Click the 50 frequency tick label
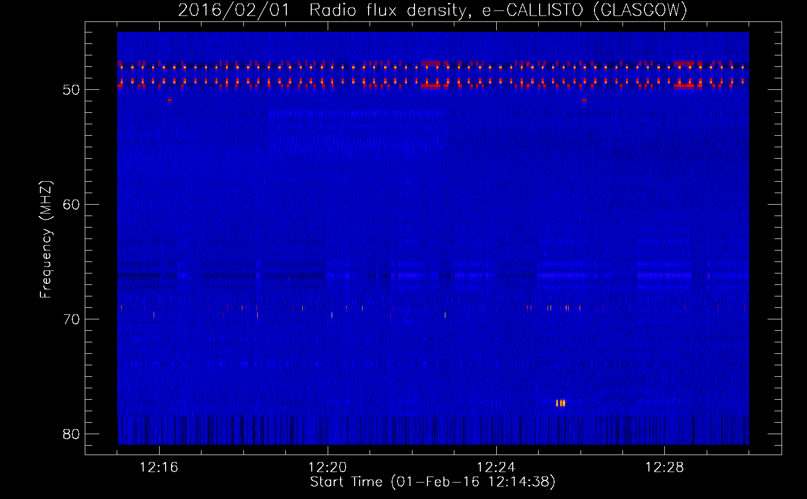The width and height of the screenshot is (807, 499). (71, 90)
